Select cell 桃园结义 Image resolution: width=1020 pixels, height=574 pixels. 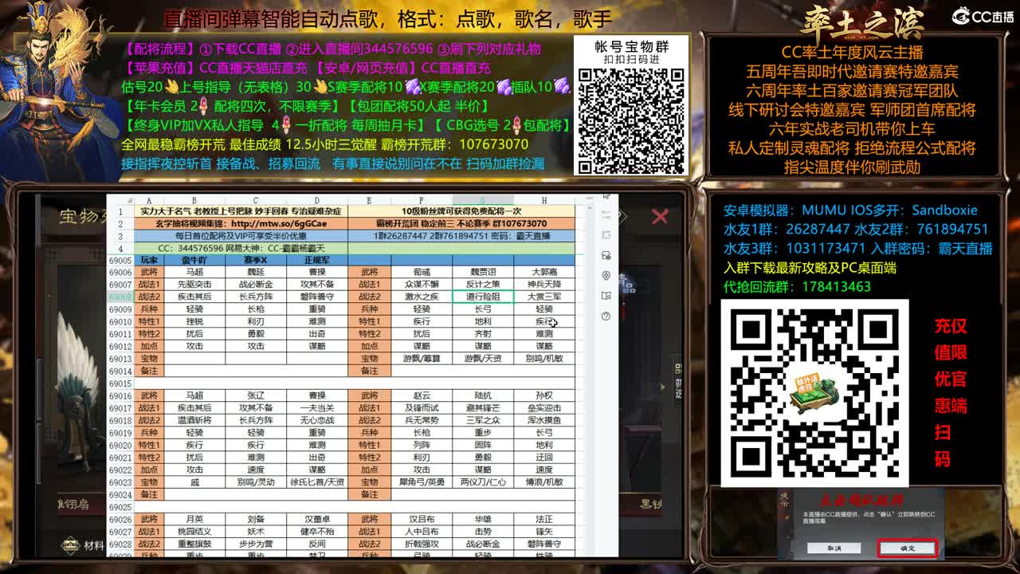click(194, 532)
